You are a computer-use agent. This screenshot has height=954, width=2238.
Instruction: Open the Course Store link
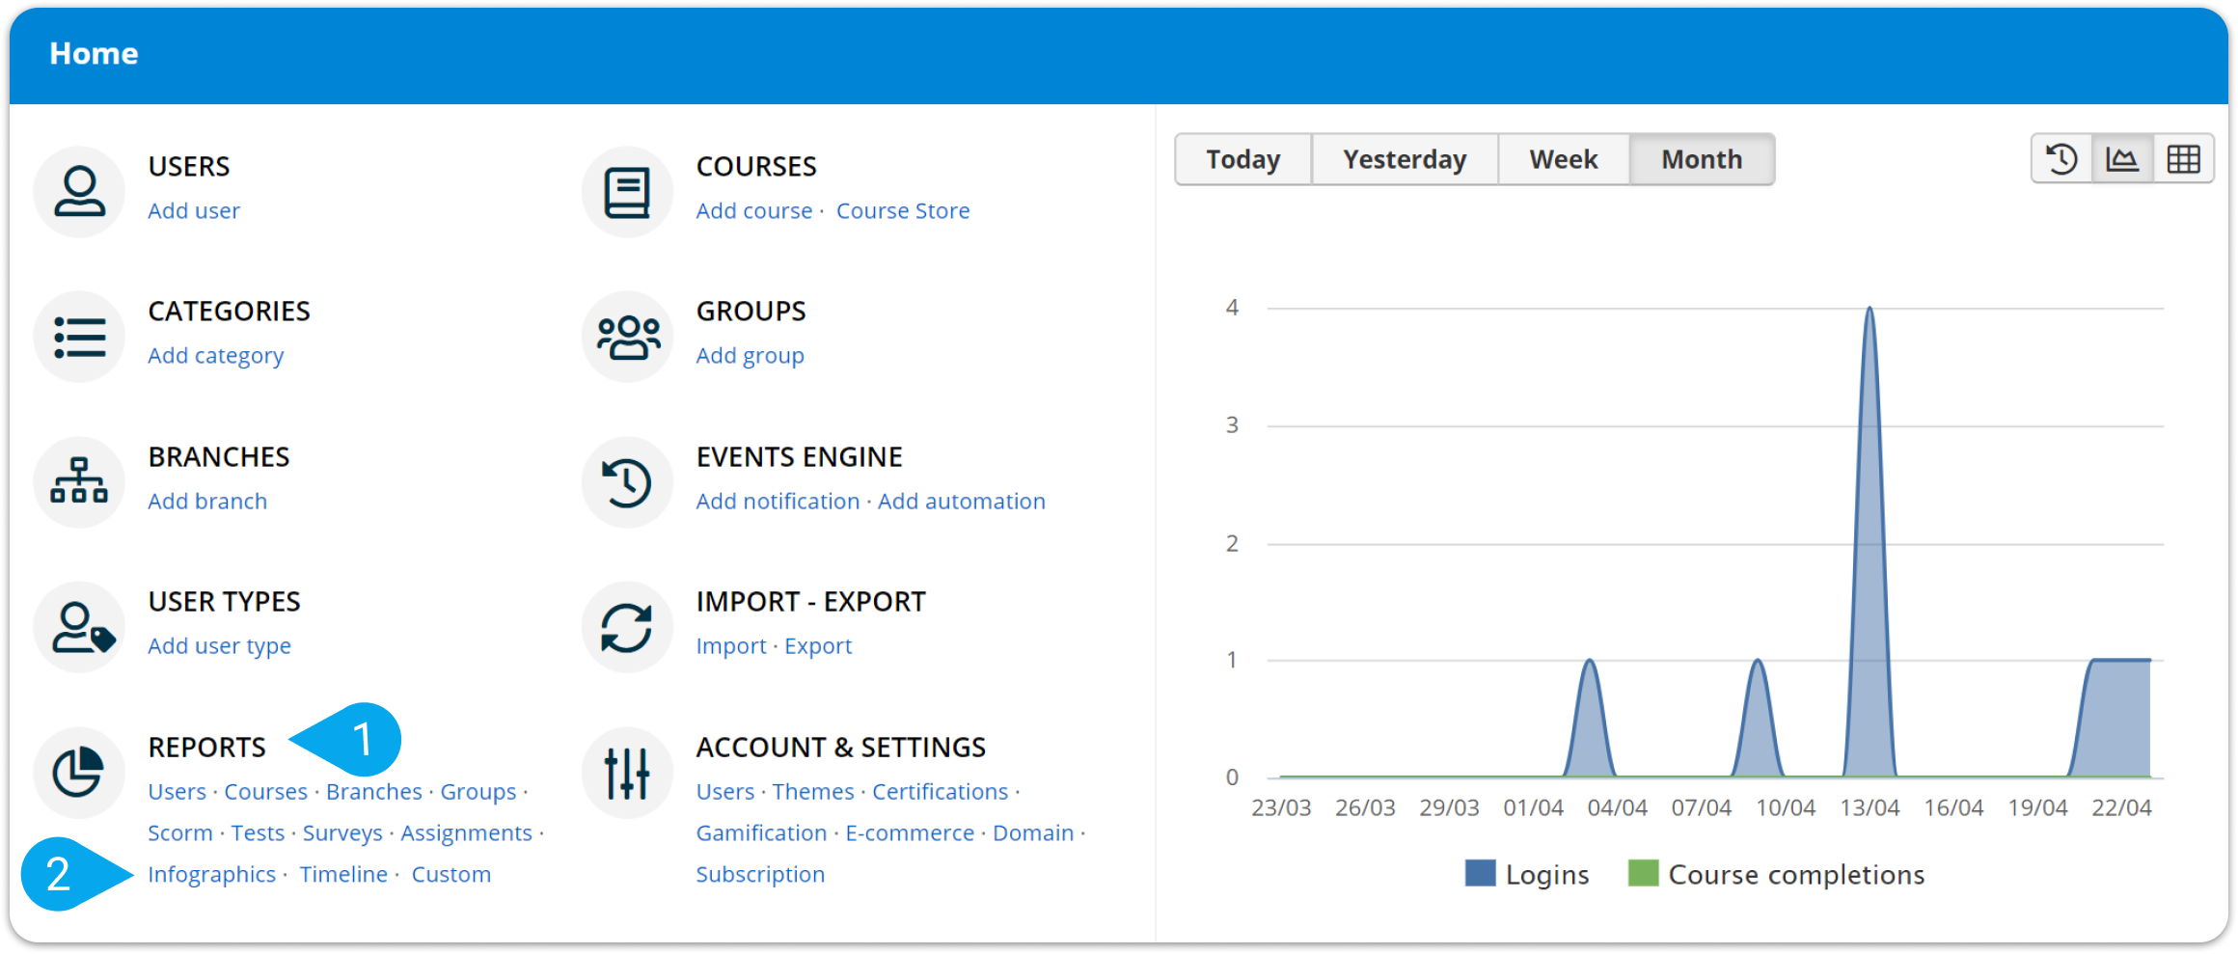(903, 210)
